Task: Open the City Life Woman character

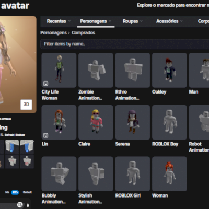Action: click(59, 70)
